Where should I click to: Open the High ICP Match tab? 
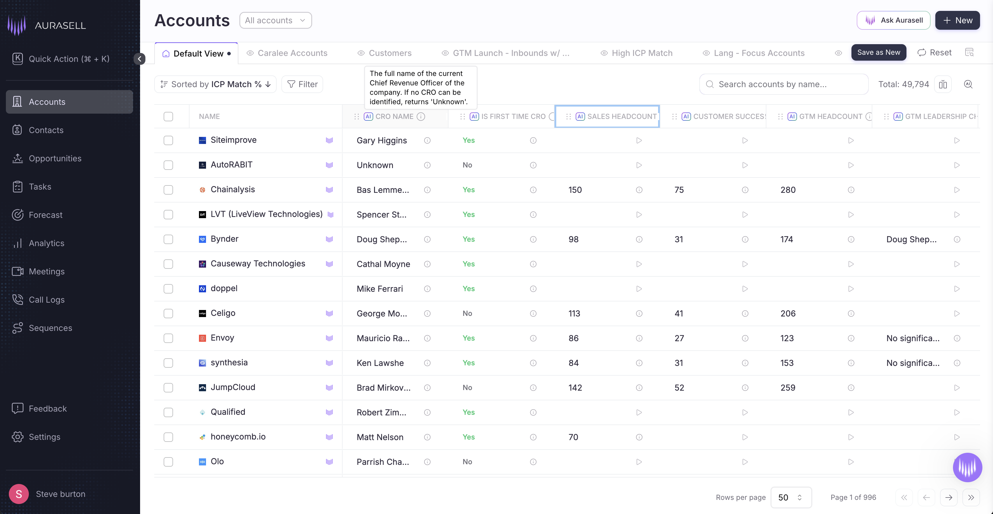click(x=641, y=53)
